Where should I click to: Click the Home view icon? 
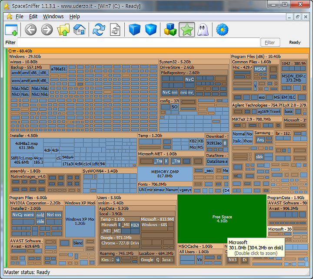pyautogui.click(x=79, y=30)
